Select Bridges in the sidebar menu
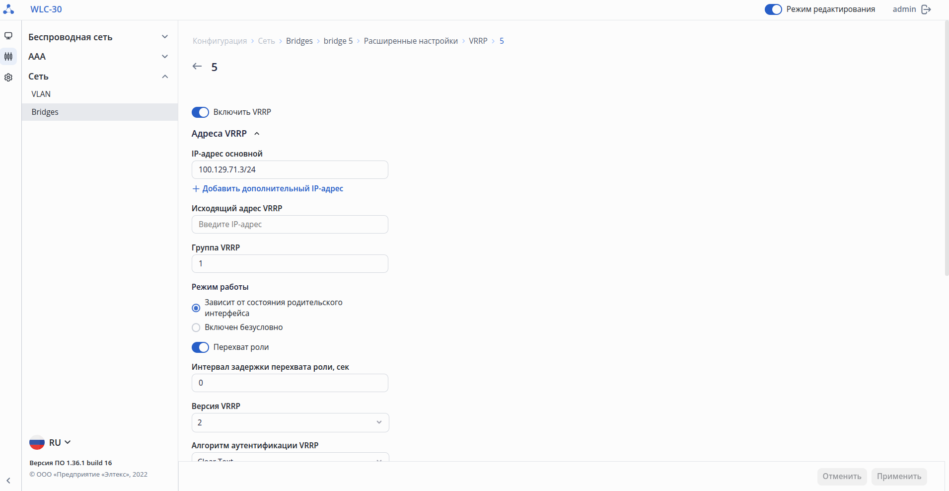 (x=45, y=112)
